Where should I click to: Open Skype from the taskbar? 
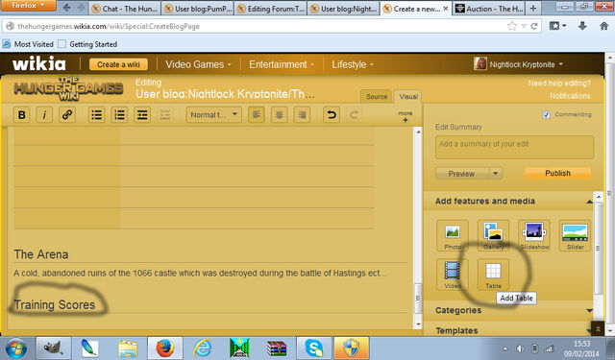click(314, 348)
